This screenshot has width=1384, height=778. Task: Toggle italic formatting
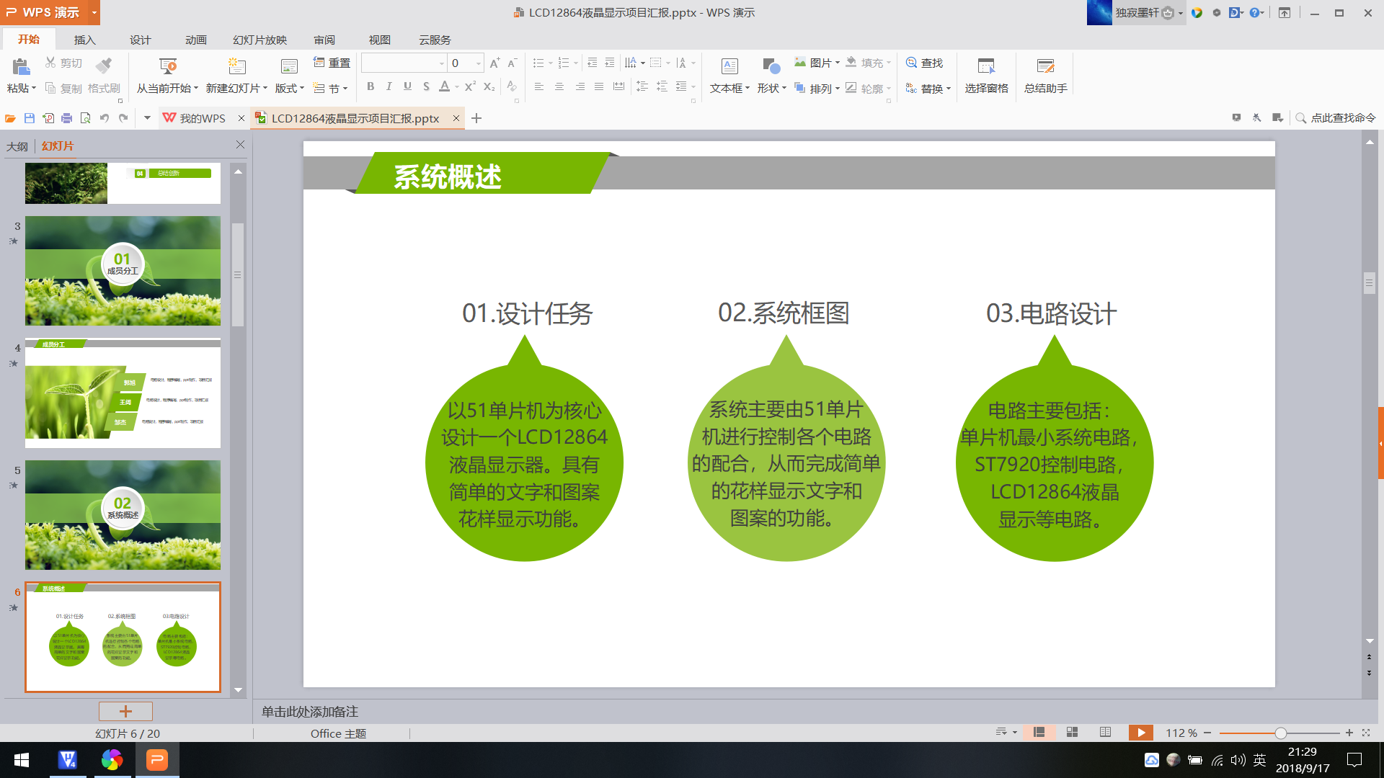389,86
